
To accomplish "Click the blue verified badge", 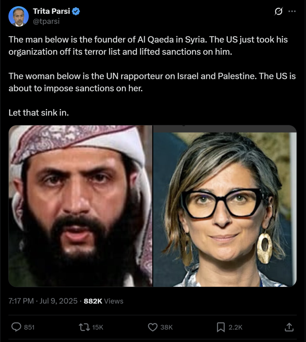I will tap(76, 11).
